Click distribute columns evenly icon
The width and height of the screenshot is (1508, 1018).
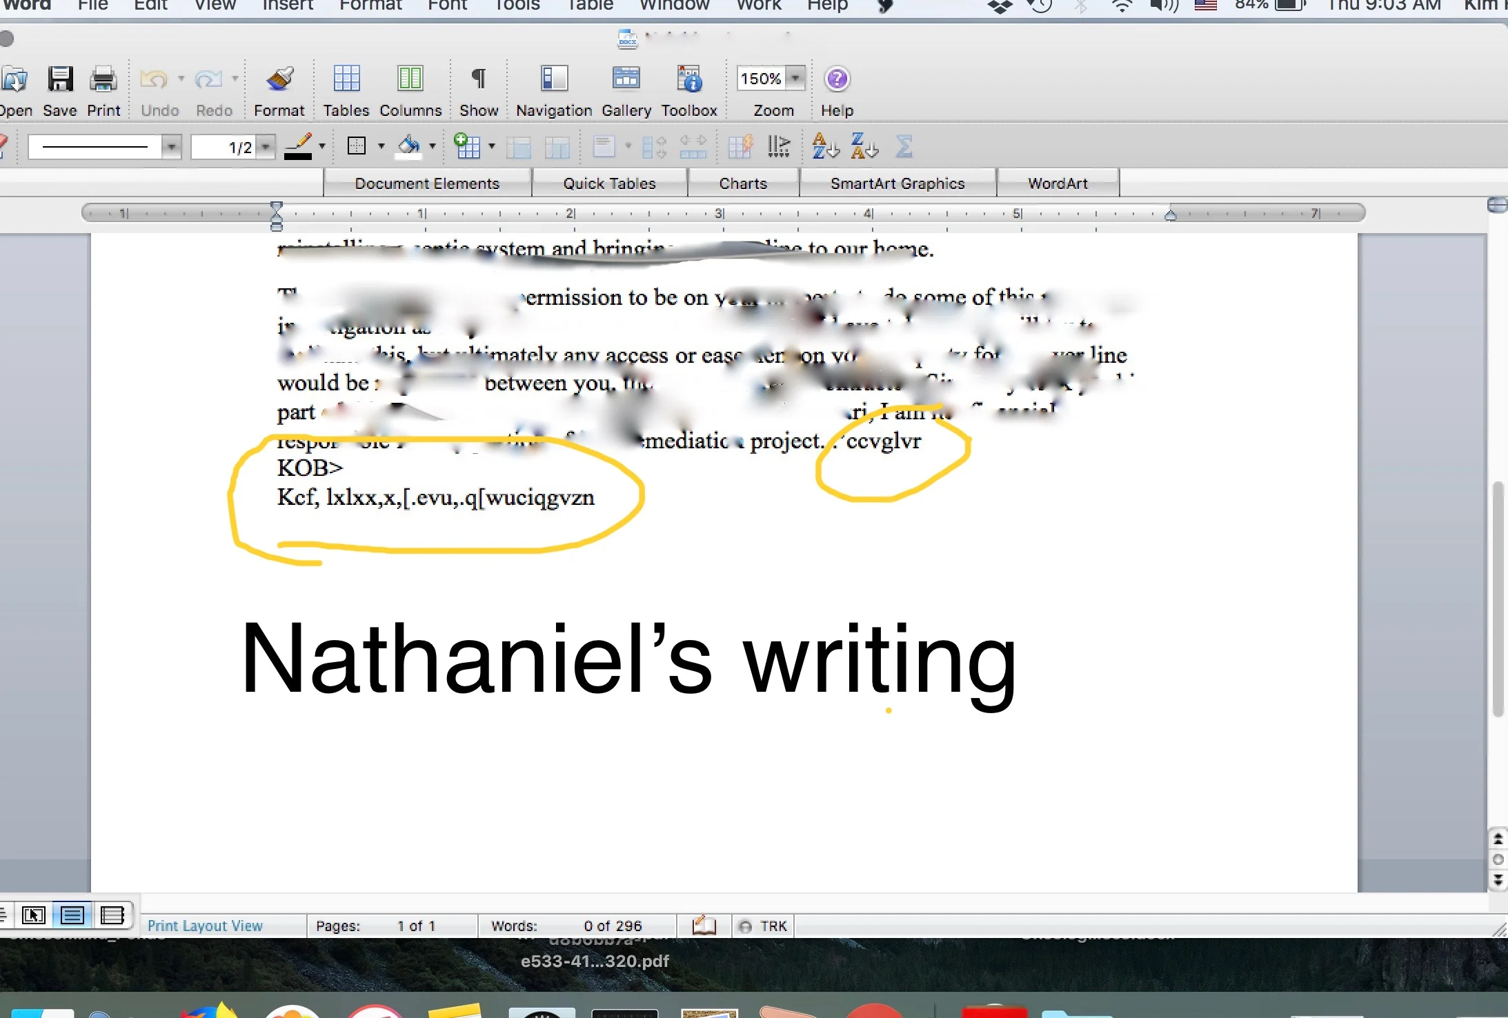[693, 147]
